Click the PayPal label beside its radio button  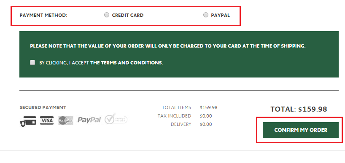point(220,15)
